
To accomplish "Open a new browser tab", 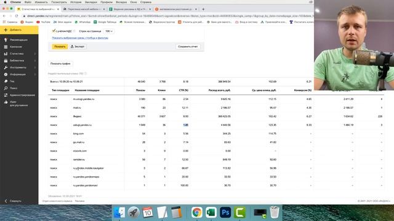I will pos(203,9).
